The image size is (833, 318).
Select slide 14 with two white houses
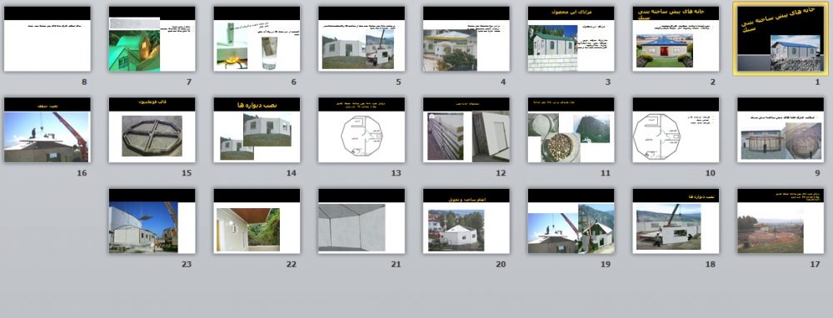pos(257,130)
